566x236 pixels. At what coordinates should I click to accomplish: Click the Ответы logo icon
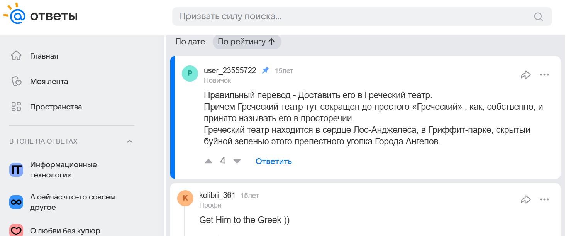16,15
